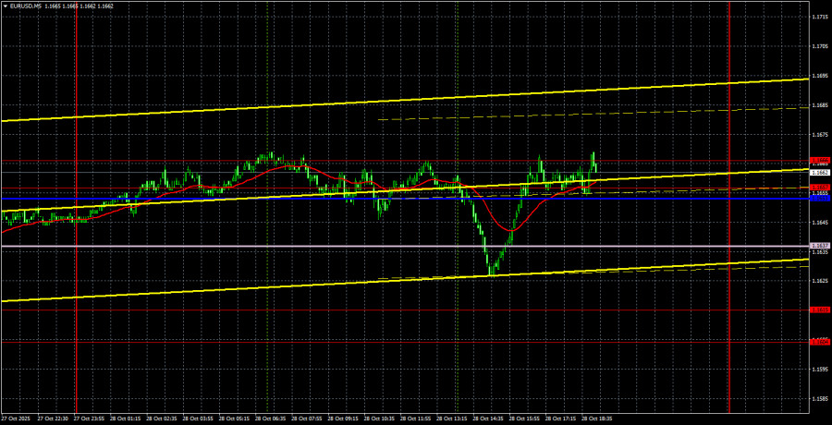Viewport: 832px width, 425px height.
Task: Select the EURUSD,M5 chart symbol label
Action: pyautogui.click(x=27, y=6)
